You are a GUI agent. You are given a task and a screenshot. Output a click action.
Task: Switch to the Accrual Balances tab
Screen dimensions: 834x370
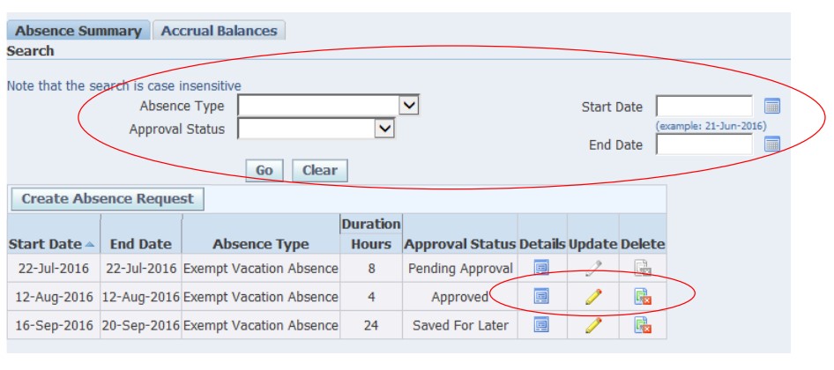pos(218,31)
